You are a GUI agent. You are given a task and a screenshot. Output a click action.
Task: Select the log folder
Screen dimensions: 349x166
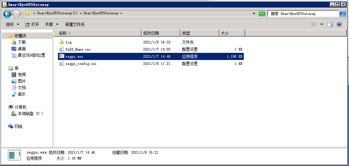[68, 42]
